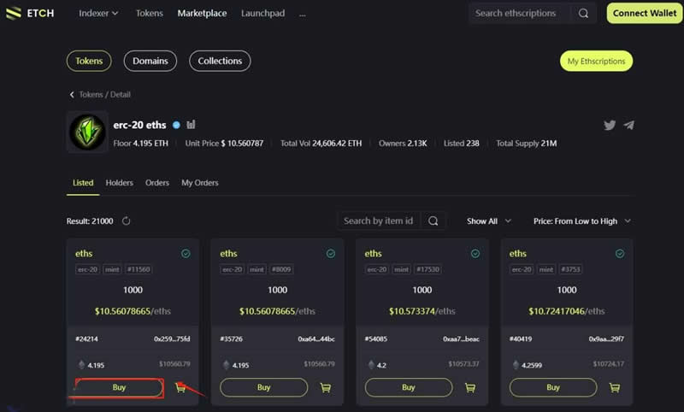Click the top search magnifier icon
684x412 pixels.
pyautogui.click(x=583, y=14)
